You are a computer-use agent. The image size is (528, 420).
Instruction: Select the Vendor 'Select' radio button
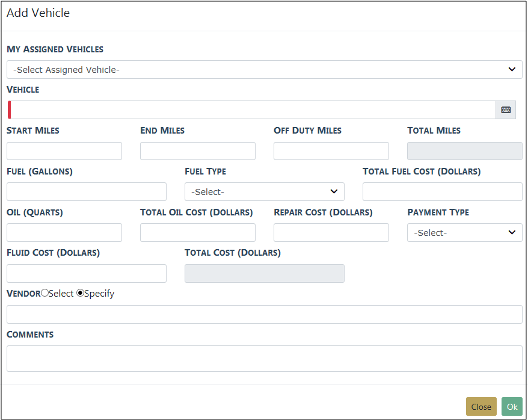coord(45,294)
